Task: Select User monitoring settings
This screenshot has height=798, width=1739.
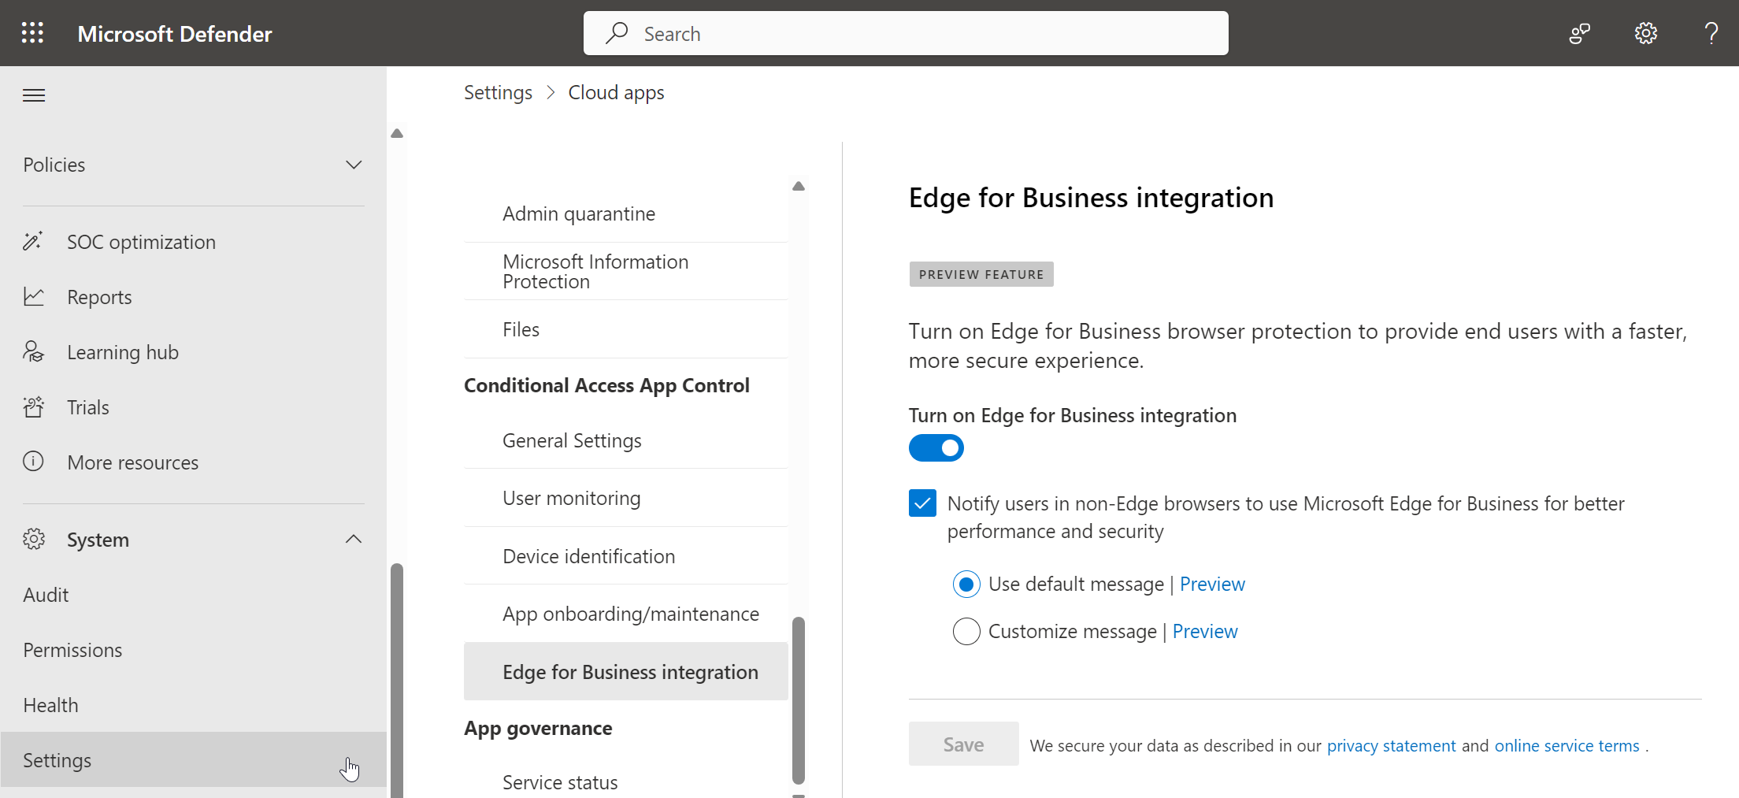Action: click(x=626, y=498)
